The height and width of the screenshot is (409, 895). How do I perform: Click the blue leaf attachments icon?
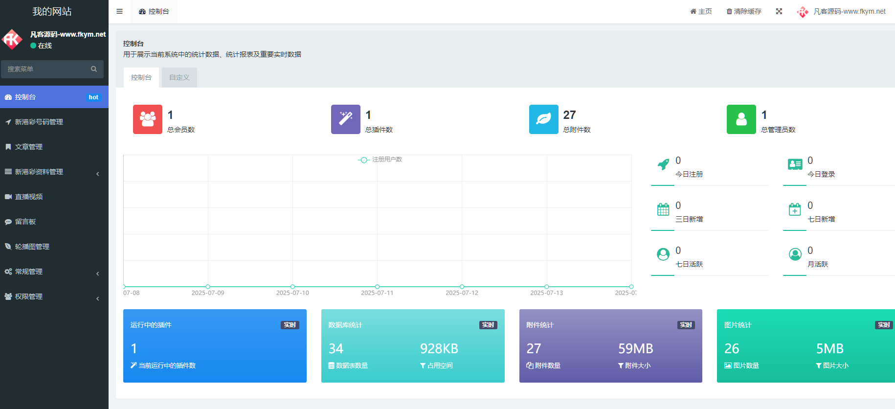(544, 119)
